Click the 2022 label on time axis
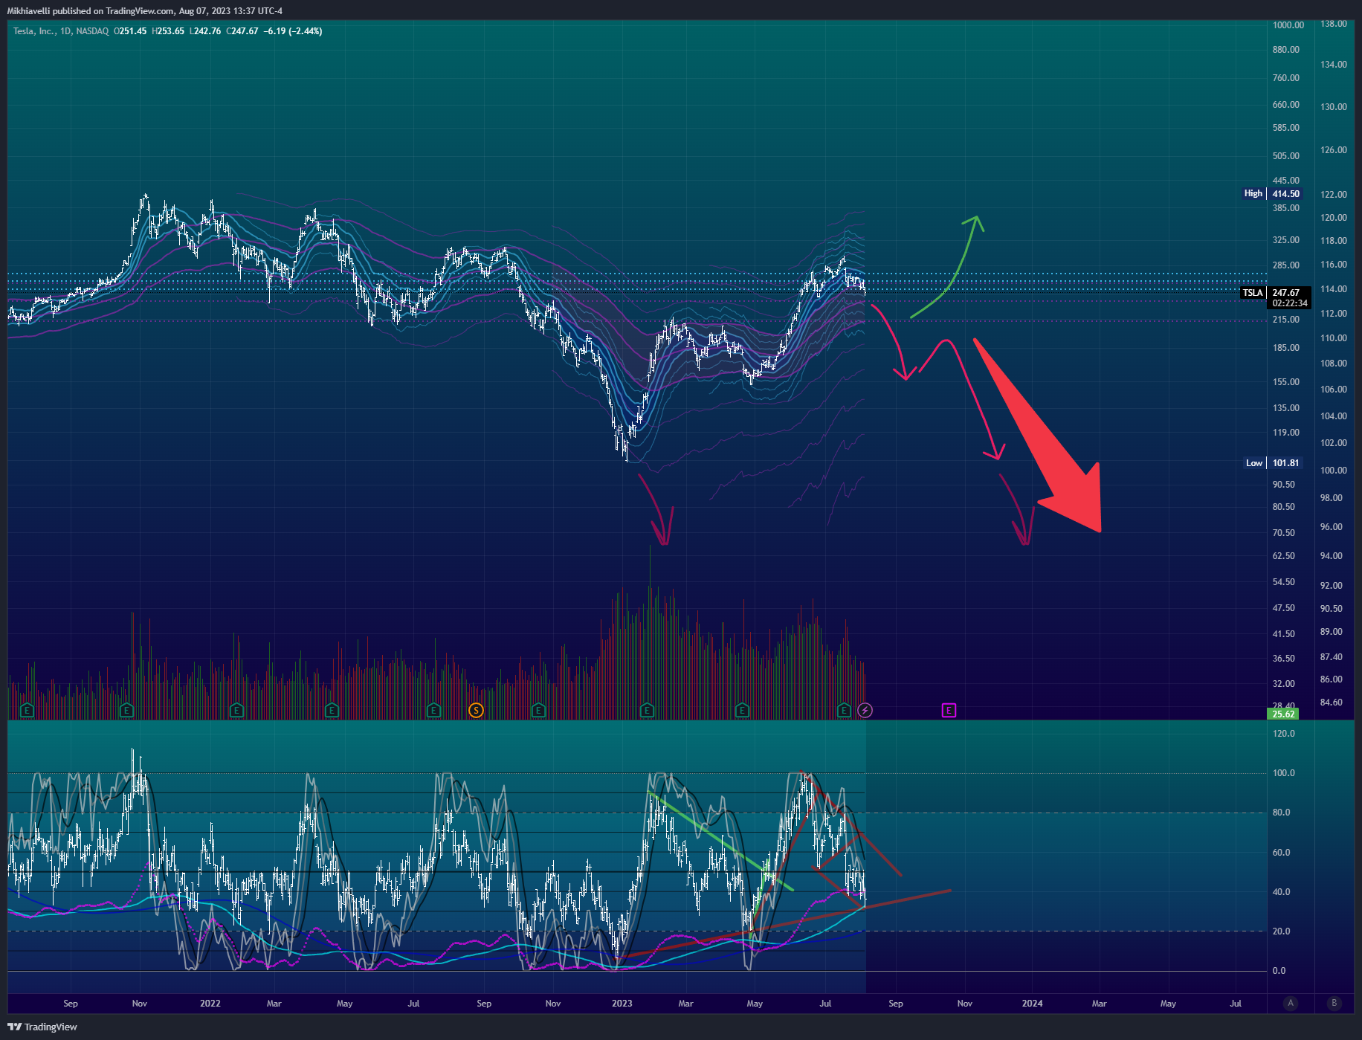The height and width of the screenshot is (1040, 1362). 210,1004
